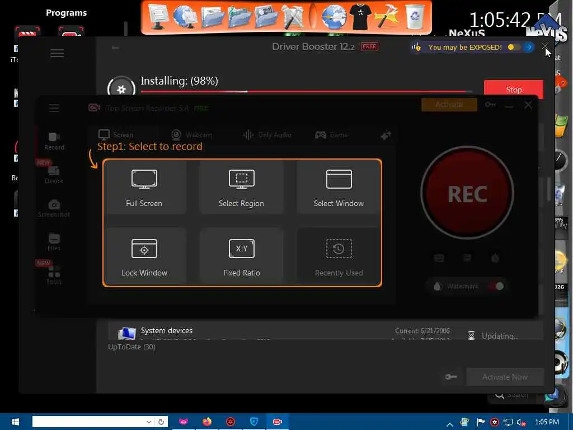Viewport: 573px width, 430px height.
Task: Select the Fixed Ratio capture option
Action: [x=242, y=256]
